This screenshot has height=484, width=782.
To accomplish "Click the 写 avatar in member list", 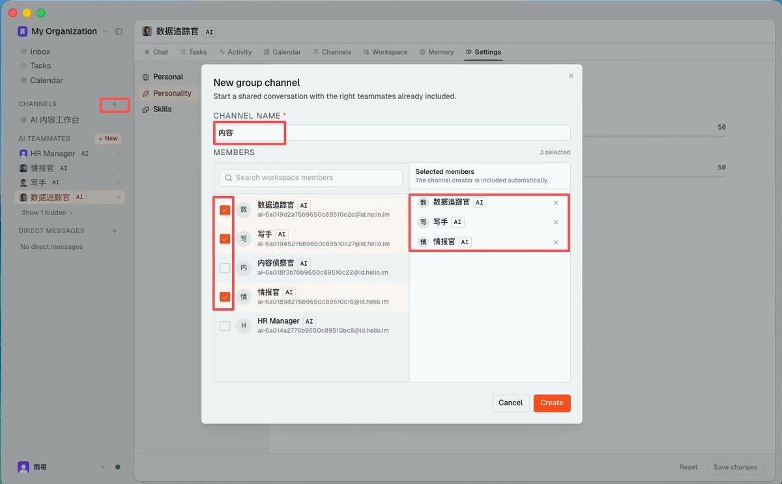I will 244,239.
